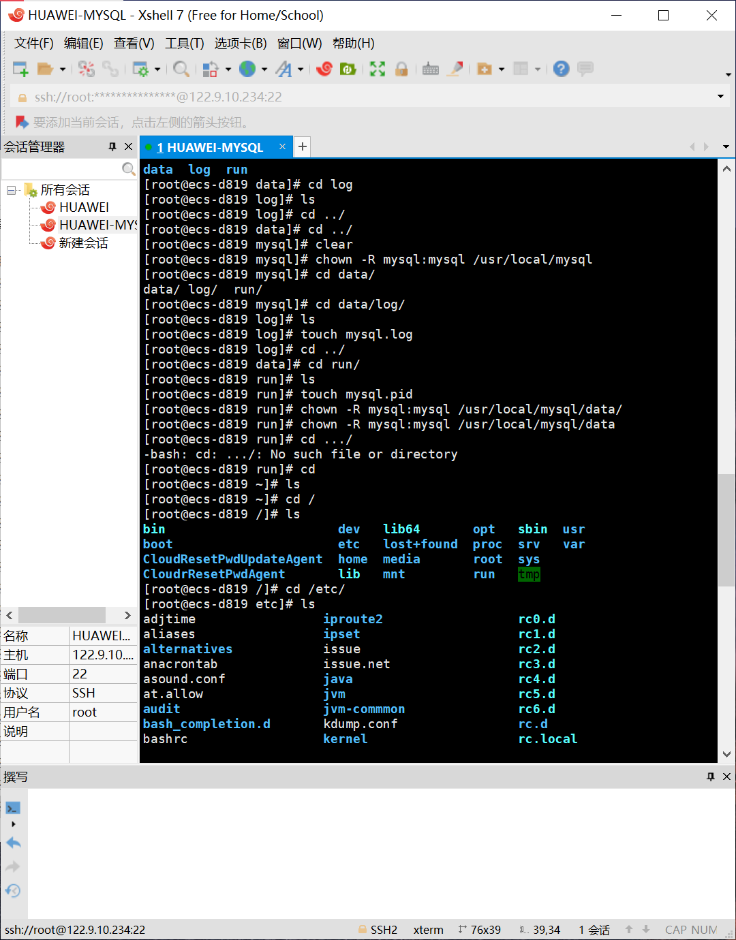Switch to the 1 HUAWEI-MYSQL tab
Screen dimensions: 736x940
(x=209, y=147)
